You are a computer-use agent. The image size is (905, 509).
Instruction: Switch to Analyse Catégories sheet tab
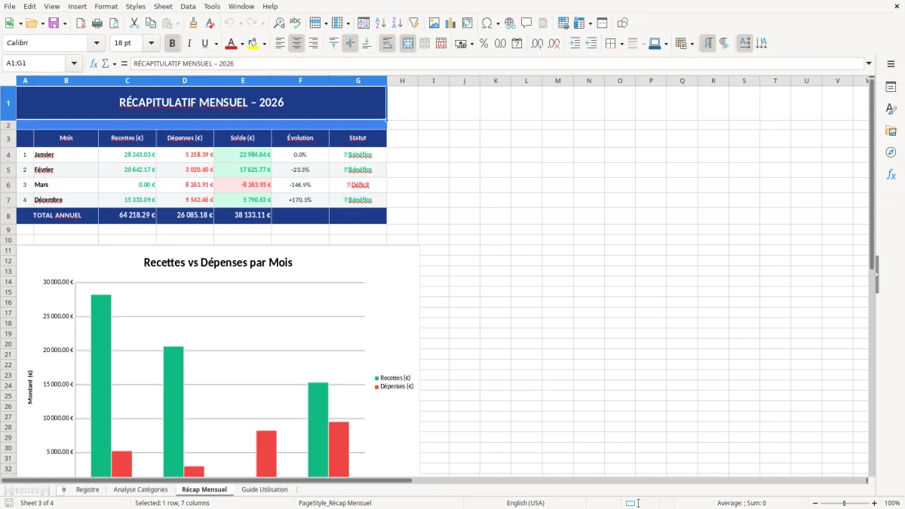pyautogui.click(x=141, y=489)
